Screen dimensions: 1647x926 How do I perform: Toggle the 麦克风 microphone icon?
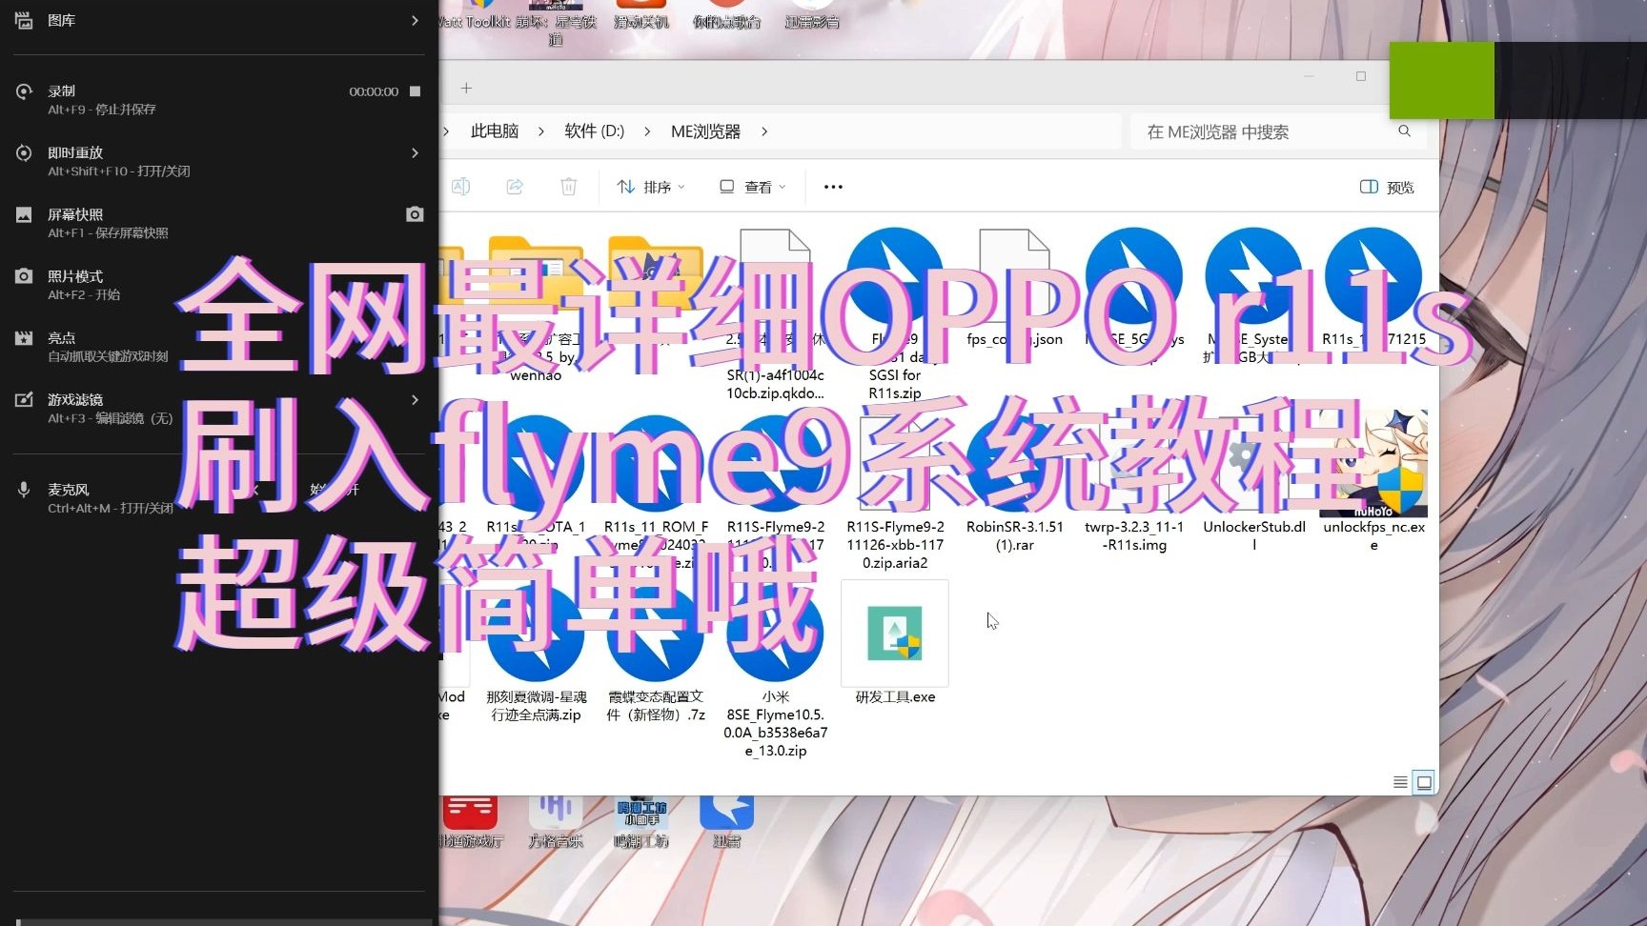pyautogui.click(x=24, y=490)
